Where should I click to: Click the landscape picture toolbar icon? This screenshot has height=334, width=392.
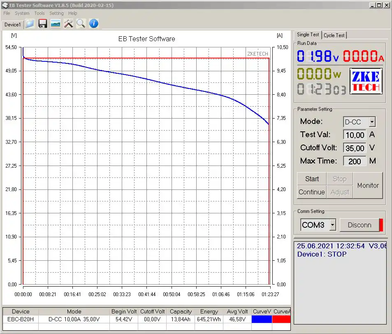click(56, 24)
